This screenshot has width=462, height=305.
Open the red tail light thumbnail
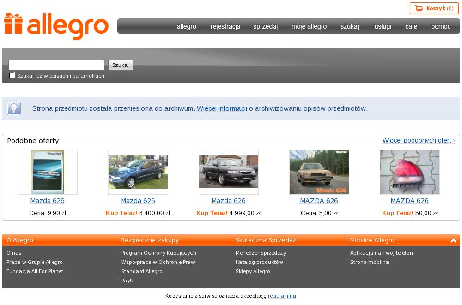(x=409, y=172)
